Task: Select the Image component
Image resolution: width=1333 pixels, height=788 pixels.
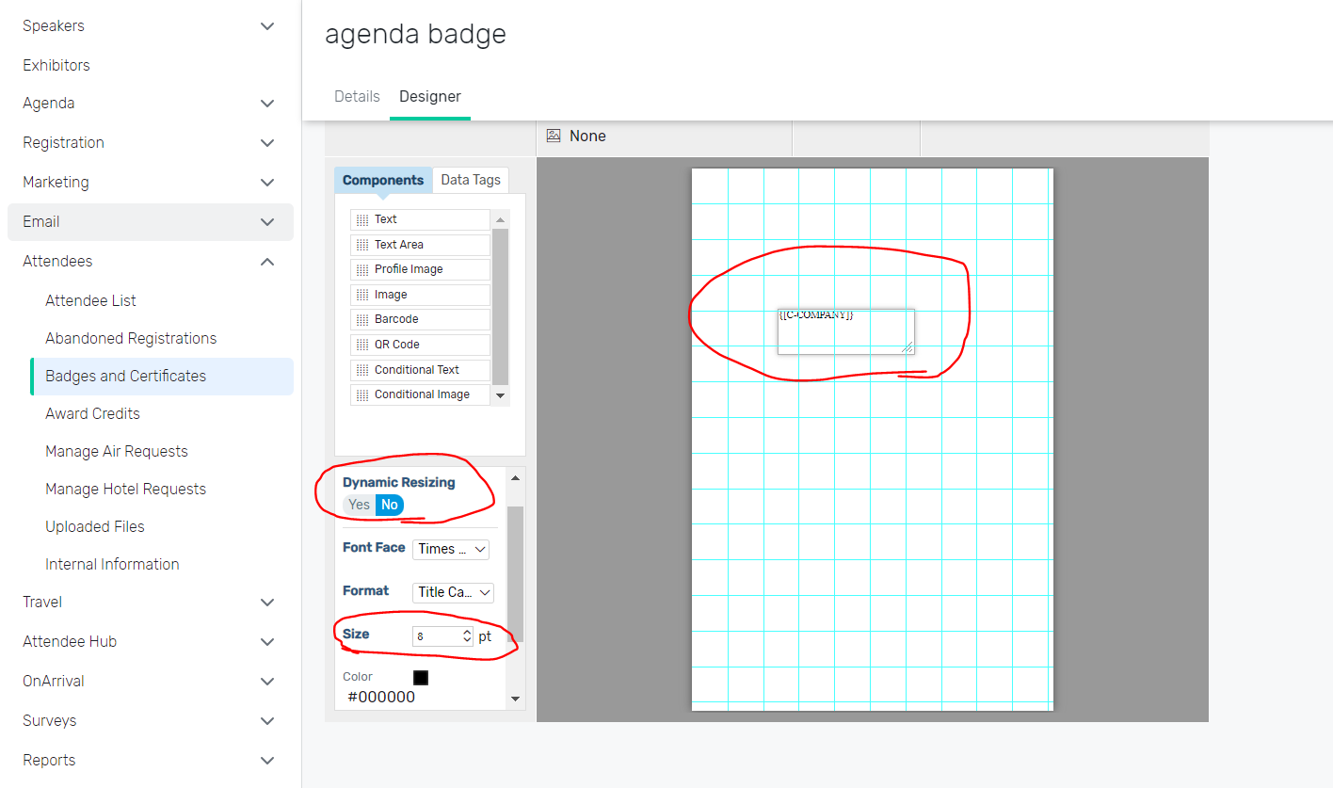Action: coord(420,295)
